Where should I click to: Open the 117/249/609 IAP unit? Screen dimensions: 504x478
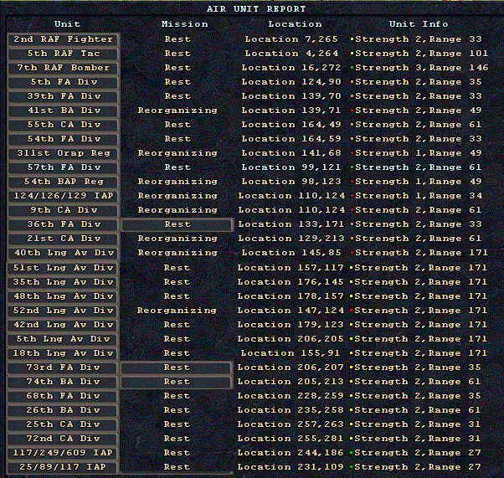[62, 453]
